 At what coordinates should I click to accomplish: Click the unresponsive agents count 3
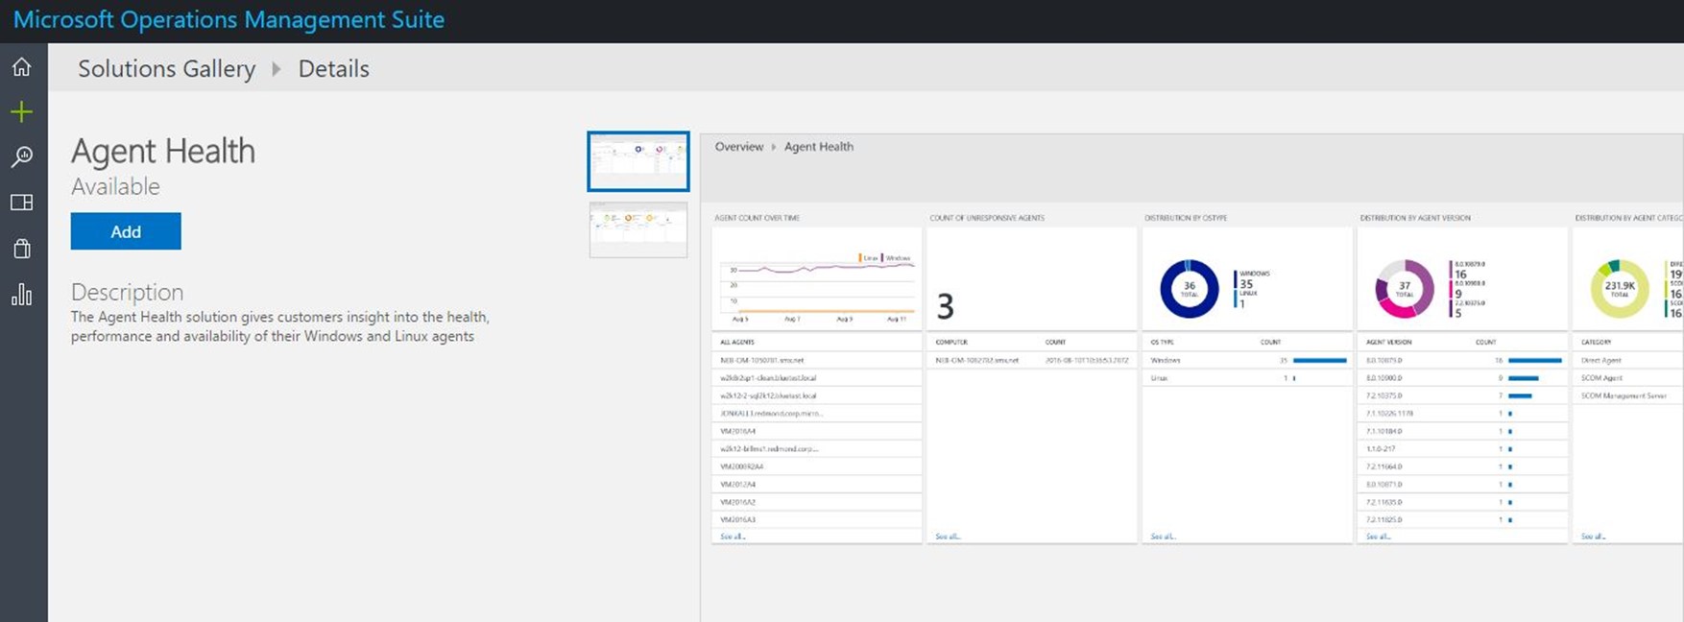click(x=946, y=307)
